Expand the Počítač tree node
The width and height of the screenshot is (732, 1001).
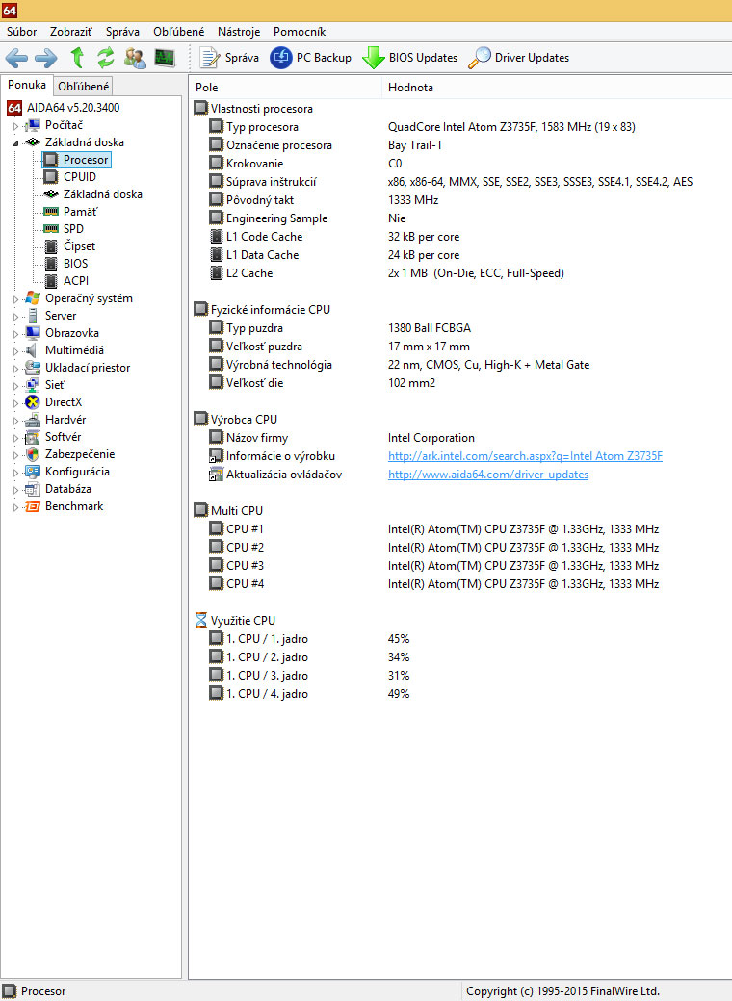pyautogui.click(x=15, y=126)
